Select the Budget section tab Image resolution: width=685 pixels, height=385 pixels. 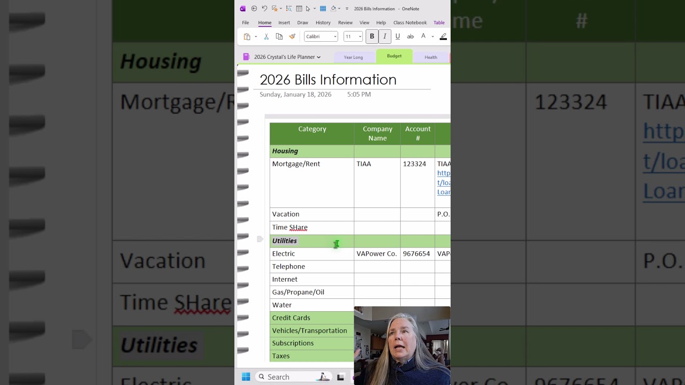(x=394, y=56)
